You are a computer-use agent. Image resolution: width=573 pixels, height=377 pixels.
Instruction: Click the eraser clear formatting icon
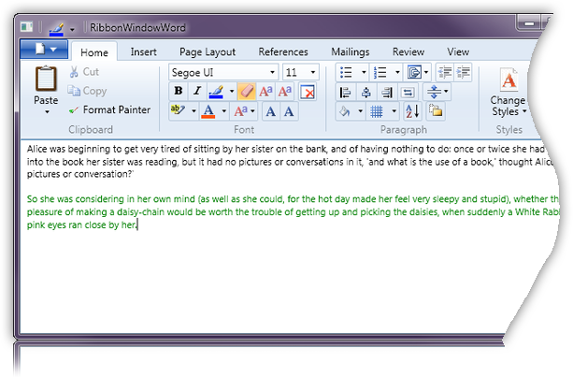(x=246, y=91)
